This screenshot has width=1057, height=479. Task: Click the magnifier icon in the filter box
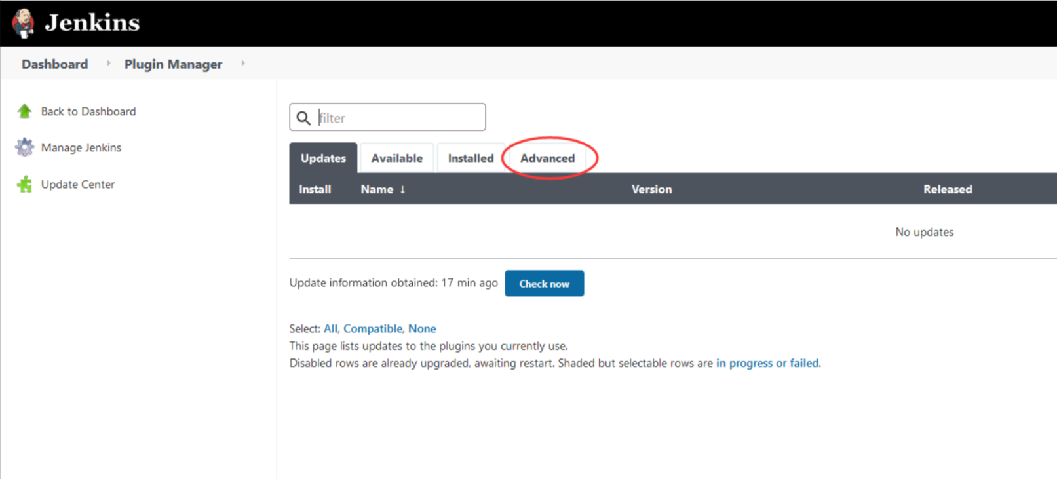click(x=303, y=118)
